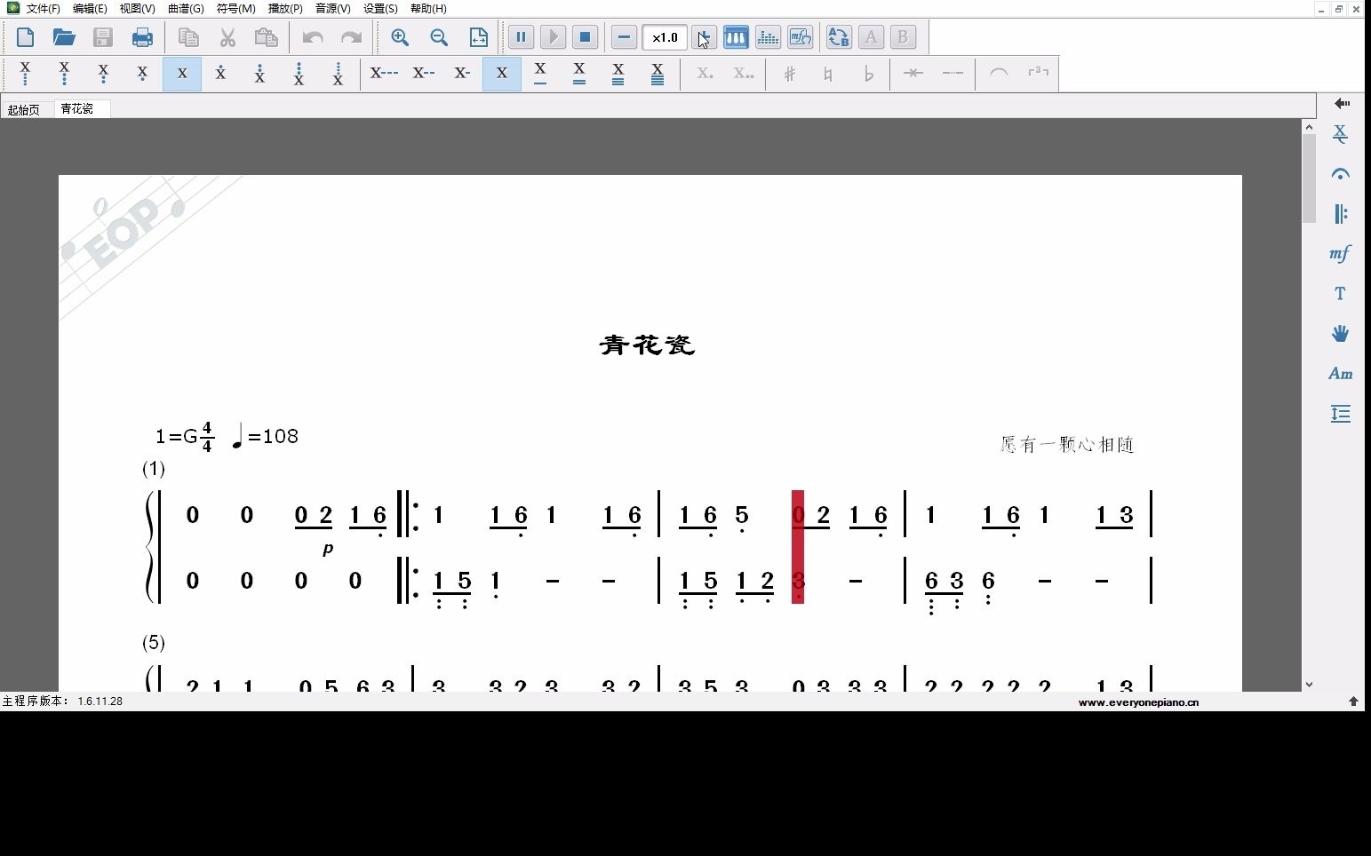This screenshot has height=856, width=1371.
Task: Decrease playback speed with the minus button
Action: [x=624, y=37]
